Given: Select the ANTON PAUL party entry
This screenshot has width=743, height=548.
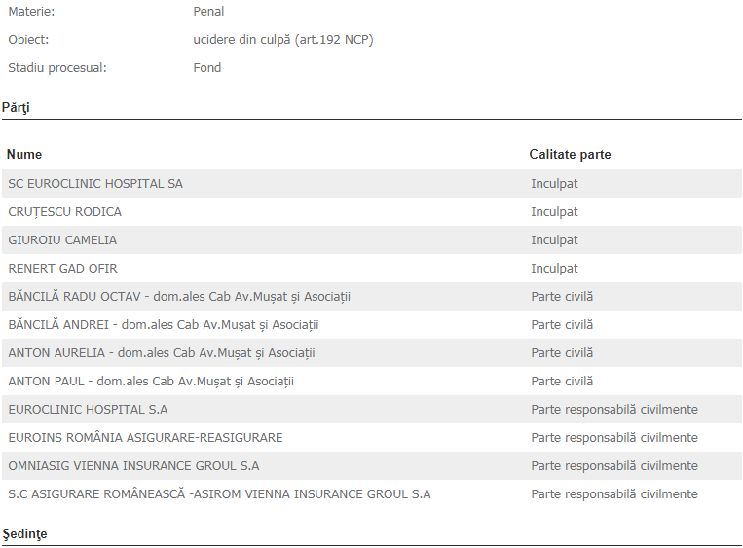Looking at the screenshot, I should pos(151,382).
